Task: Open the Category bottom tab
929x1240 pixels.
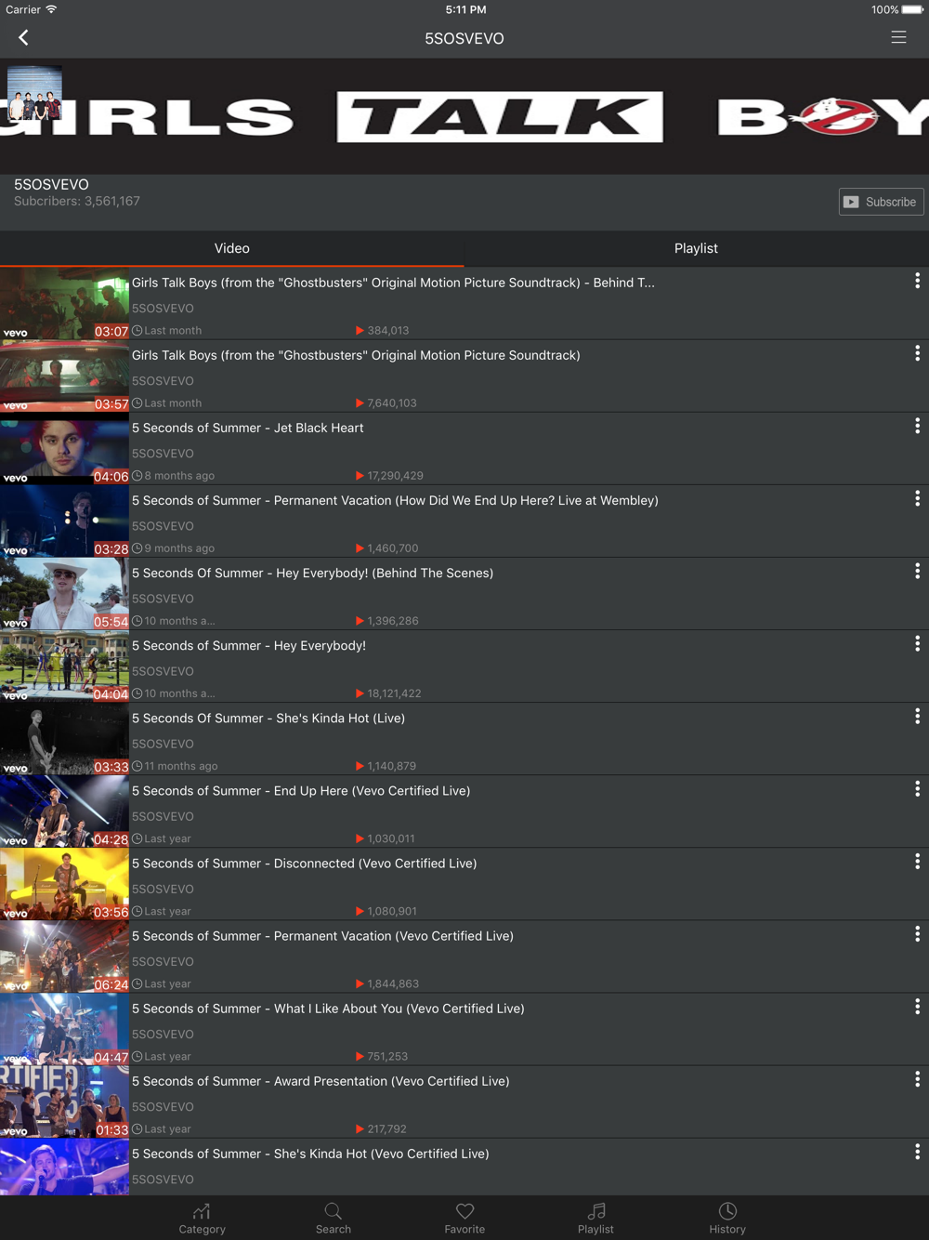Action: pyautogui.click(x=202, y=1218)
